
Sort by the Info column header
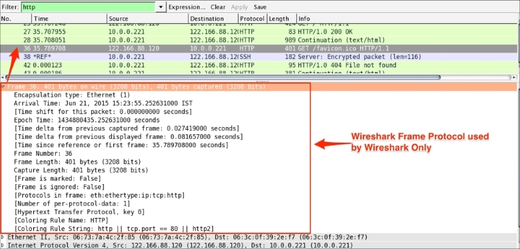pyautogui.click(x=407, y=19)
